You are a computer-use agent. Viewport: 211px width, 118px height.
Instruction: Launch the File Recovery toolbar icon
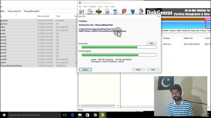pos(99,11)
